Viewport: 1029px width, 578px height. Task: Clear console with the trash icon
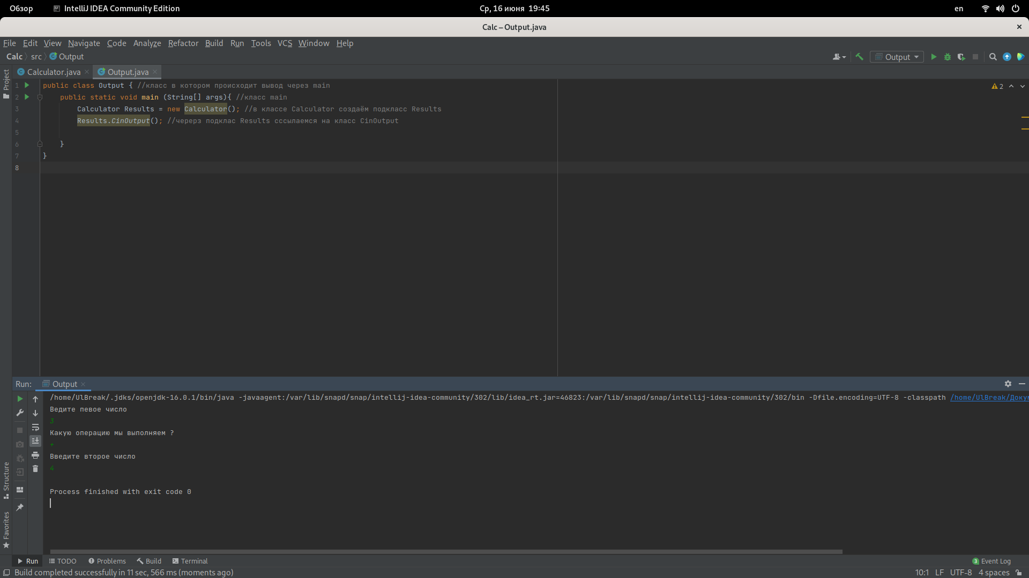[35, 469]
